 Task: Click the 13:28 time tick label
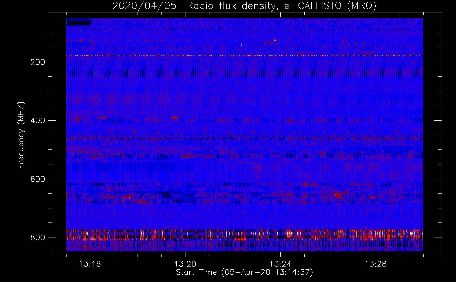pos(376,264)
